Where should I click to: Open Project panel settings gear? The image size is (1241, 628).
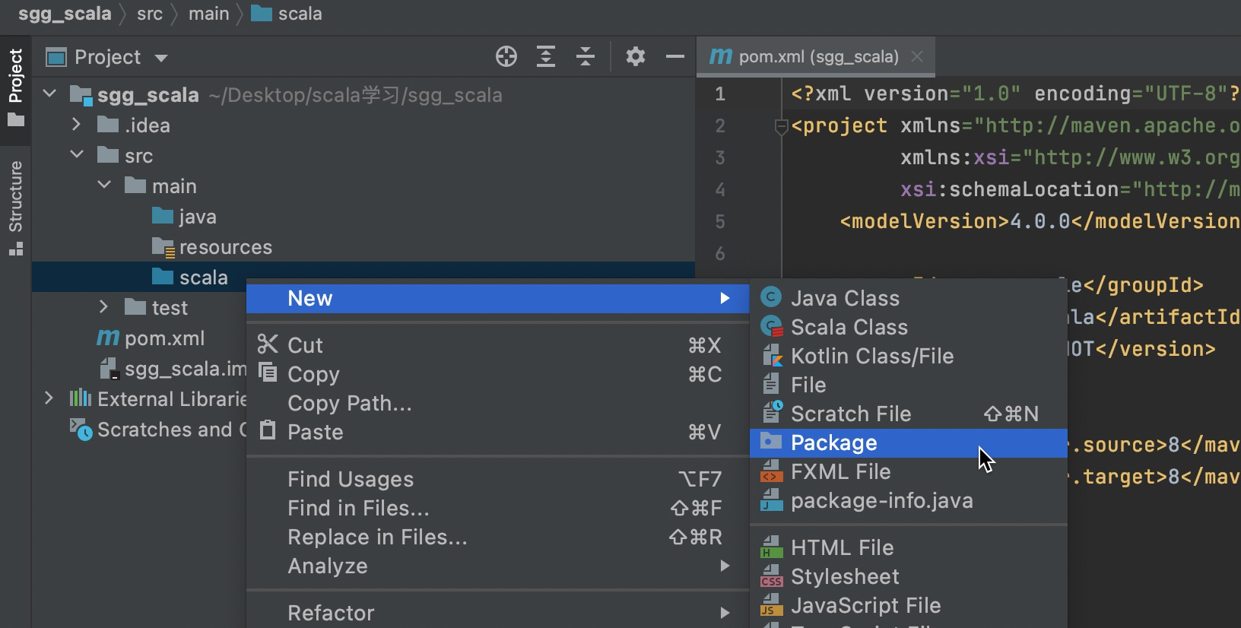[636, 57]
